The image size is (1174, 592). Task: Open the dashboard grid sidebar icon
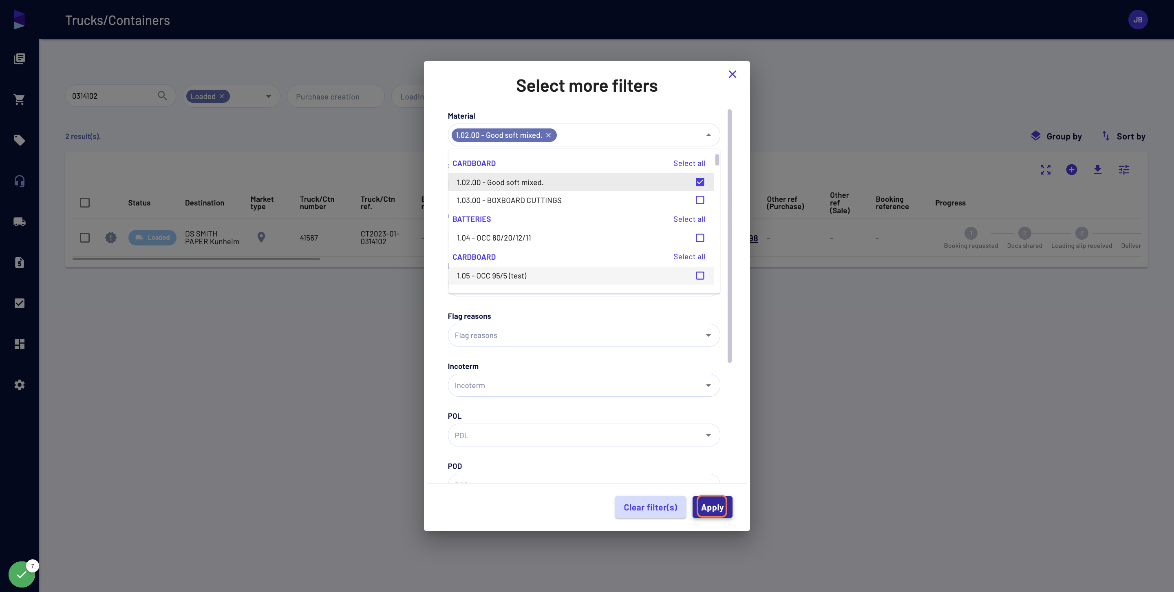pos(19,344)
